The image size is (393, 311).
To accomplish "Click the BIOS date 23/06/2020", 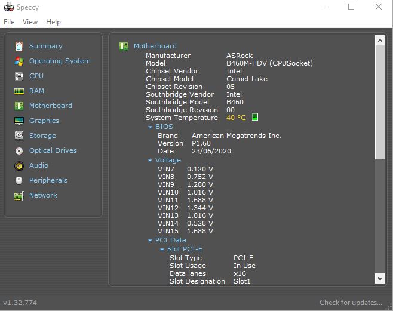I will tap(211, 151).
